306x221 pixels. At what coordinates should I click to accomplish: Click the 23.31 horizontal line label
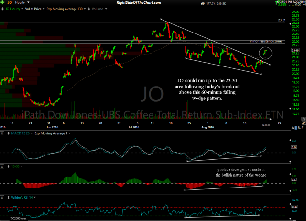tap(282, 20)
